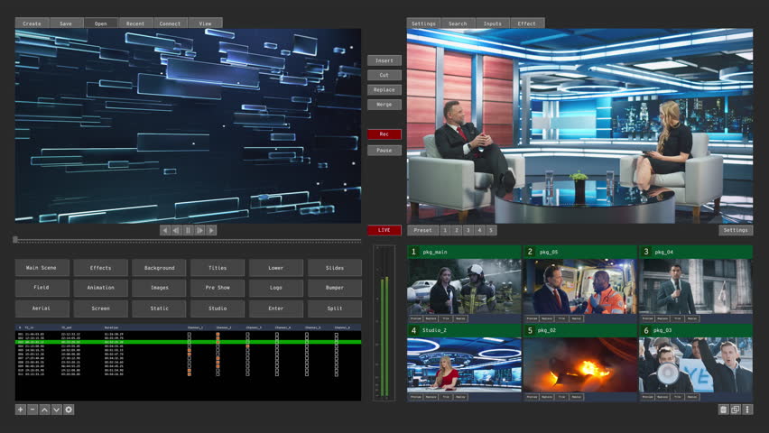The image size is (769, 433).
Task: Select pkg_04 source thumbnail
Action: point(695,287)
